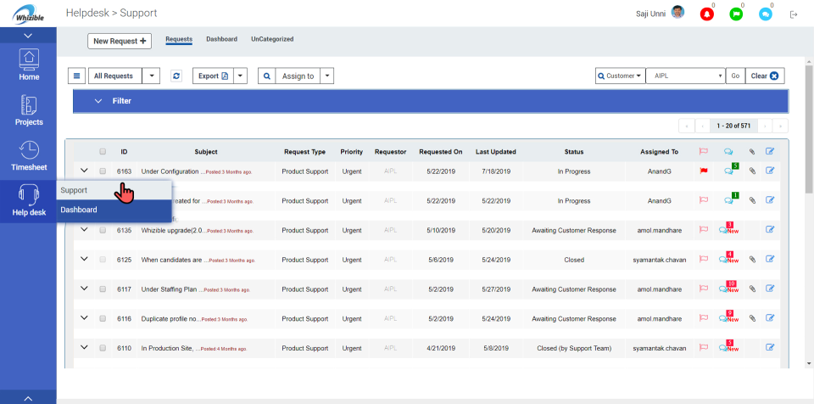Toggle the select-all header checkbox
Screen dimensions: 814x404
pos(103,152)
